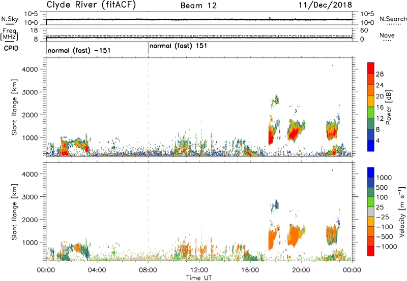Viewport: 407px width, 281px height.
Task: Click the '04:00' time axis label
Action: tap(97, 270)
